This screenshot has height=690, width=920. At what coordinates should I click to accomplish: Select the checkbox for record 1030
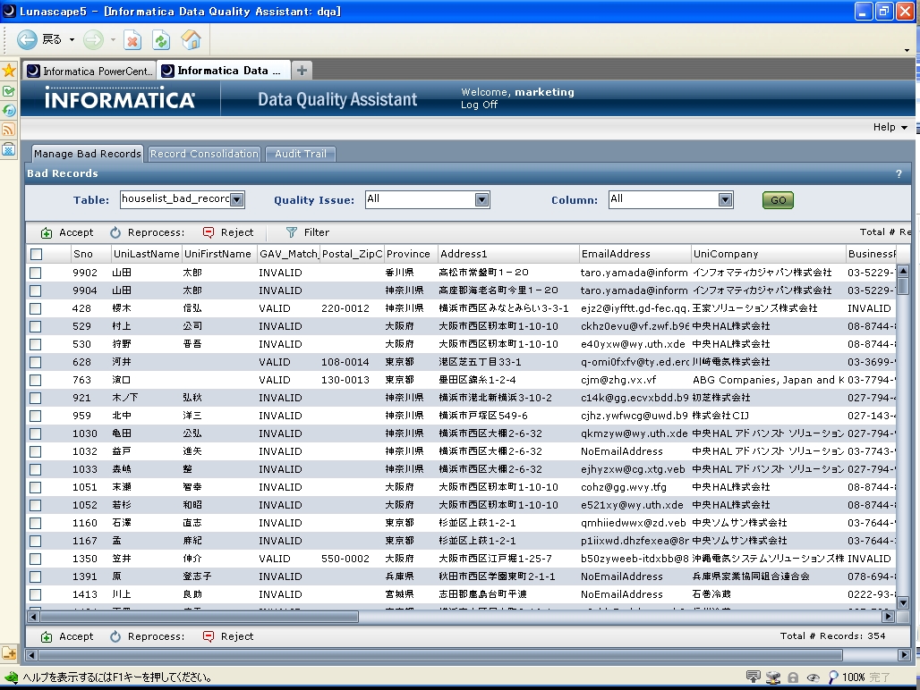pos(36,433)
